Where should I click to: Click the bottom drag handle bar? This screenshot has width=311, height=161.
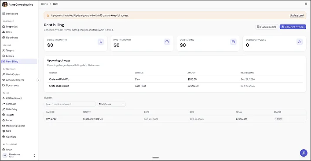pyautogui.click(x=156, y=158)
